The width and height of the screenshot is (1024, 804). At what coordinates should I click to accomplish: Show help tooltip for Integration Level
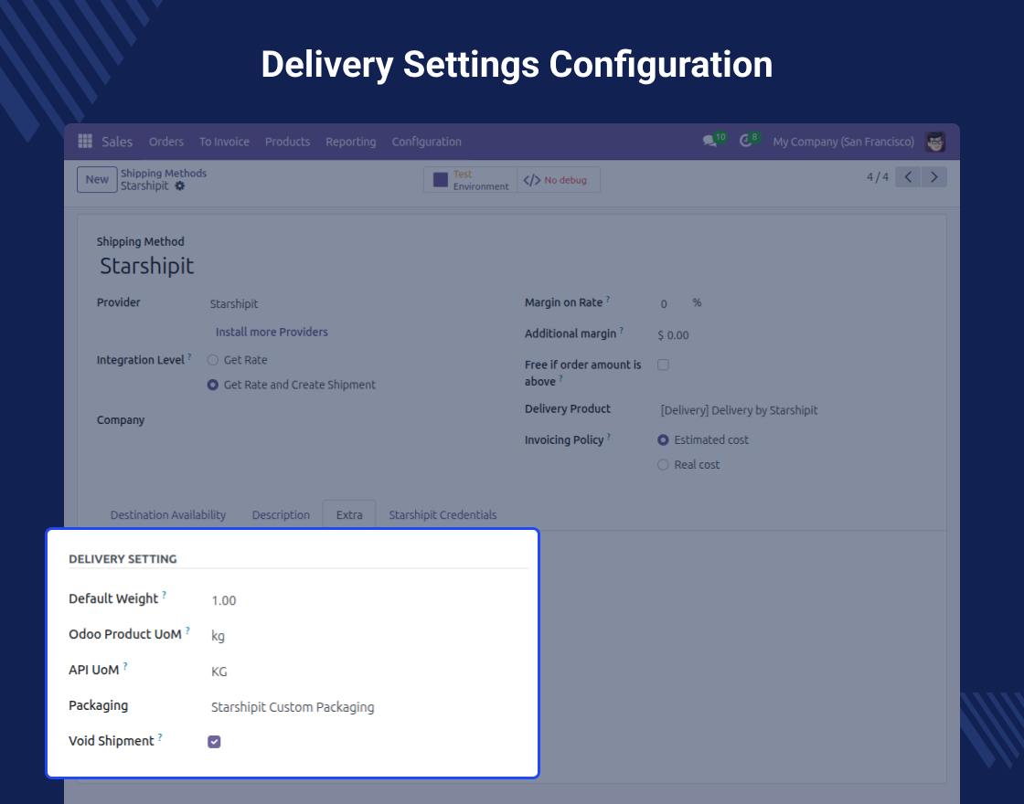[x=189, y=356]
